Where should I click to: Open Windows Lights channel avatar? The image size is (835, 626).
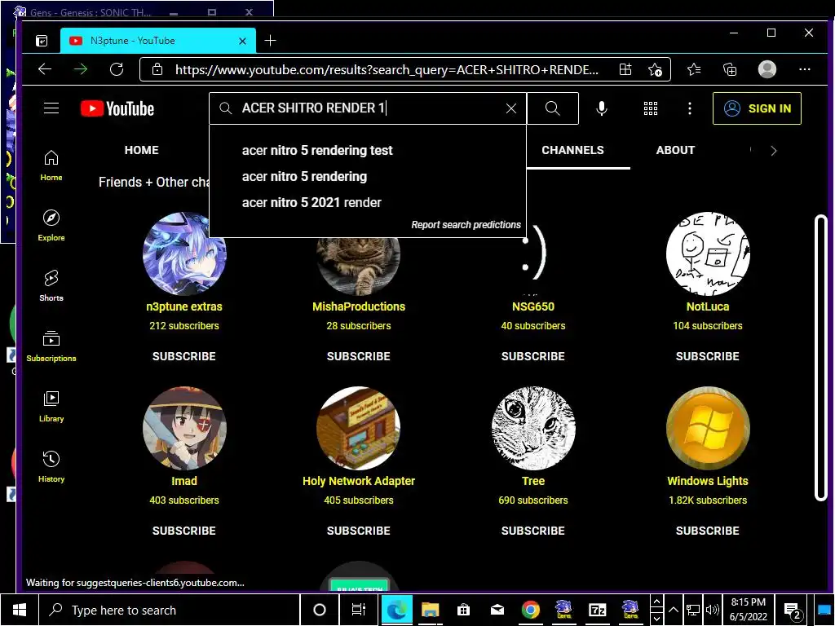(708, 429)
